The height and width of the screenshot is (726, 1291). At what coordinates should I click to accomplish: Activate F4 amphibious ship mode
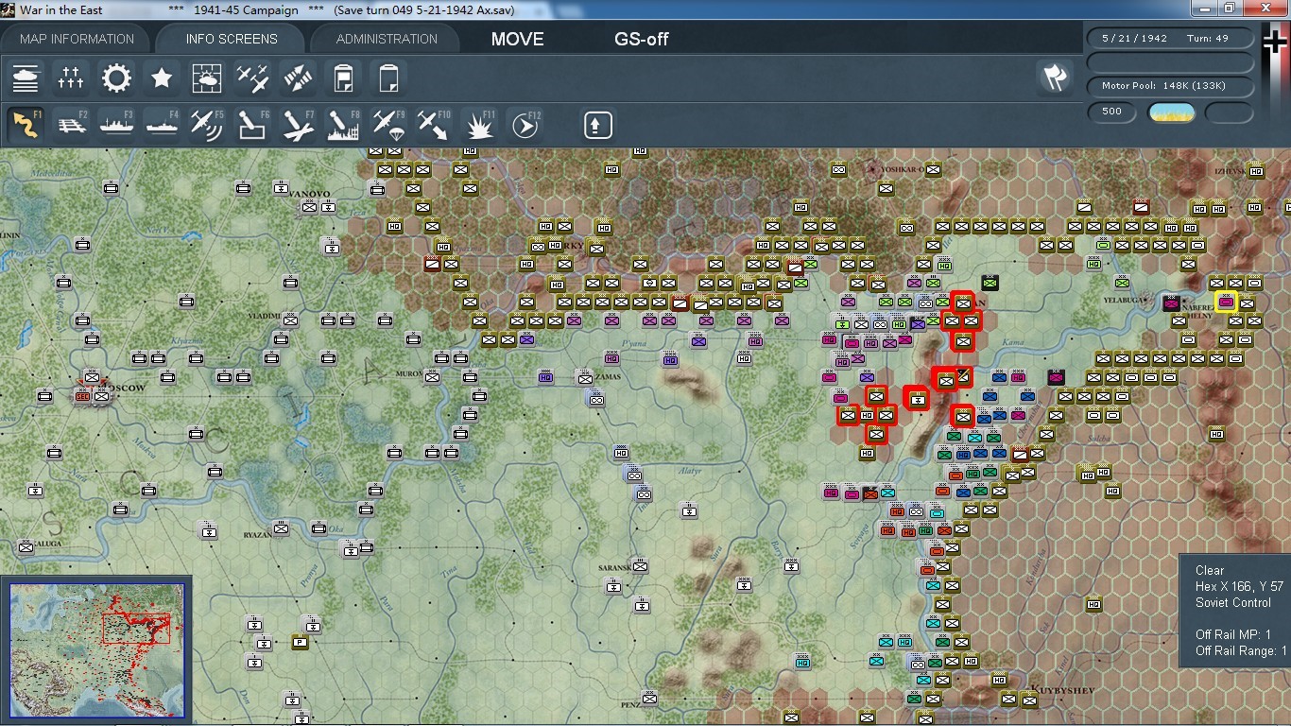[x=162, y=125]
